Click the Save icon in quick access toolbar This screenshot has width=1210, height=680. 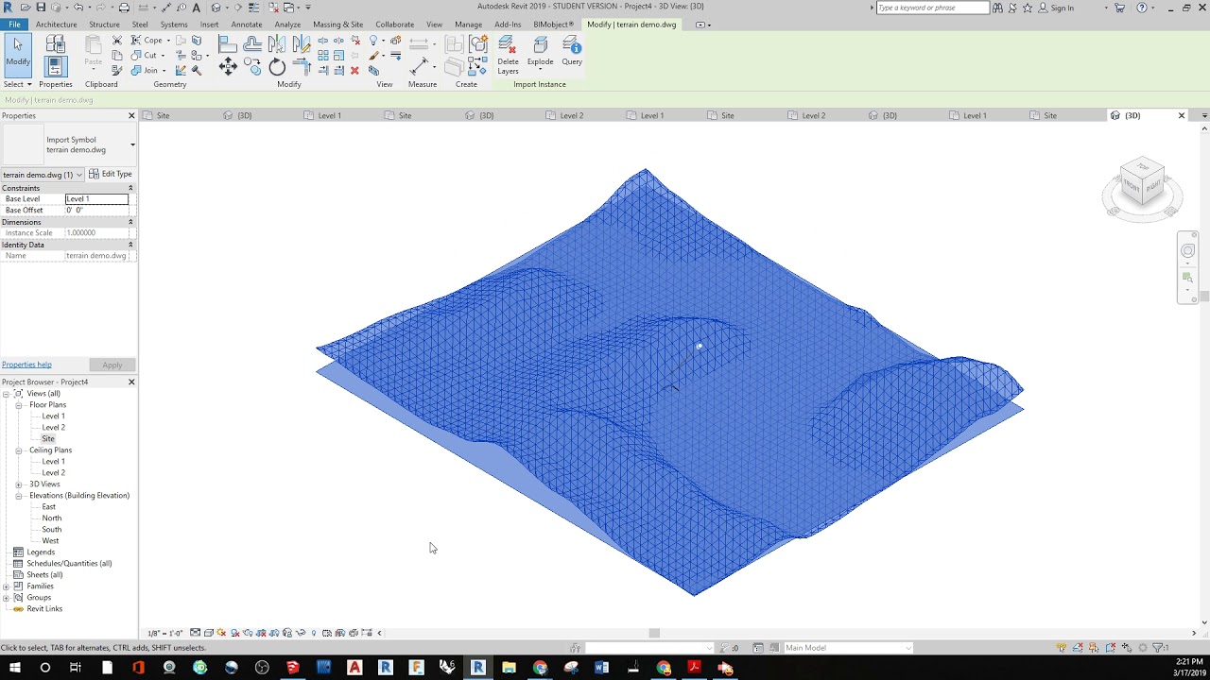pos(41,8)
